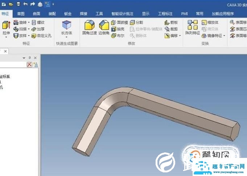
Task: Open the 螺纹 thread tool
Action: point(38,22)
